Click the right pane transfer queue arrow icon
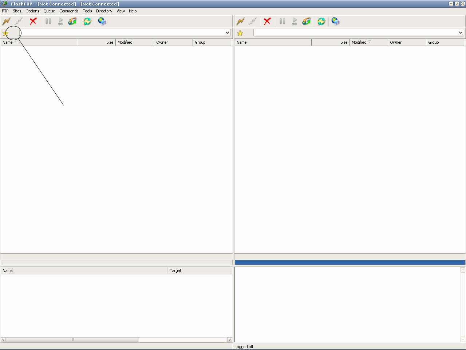The height and width of the screenshot is (350, 466). point(307,21)
